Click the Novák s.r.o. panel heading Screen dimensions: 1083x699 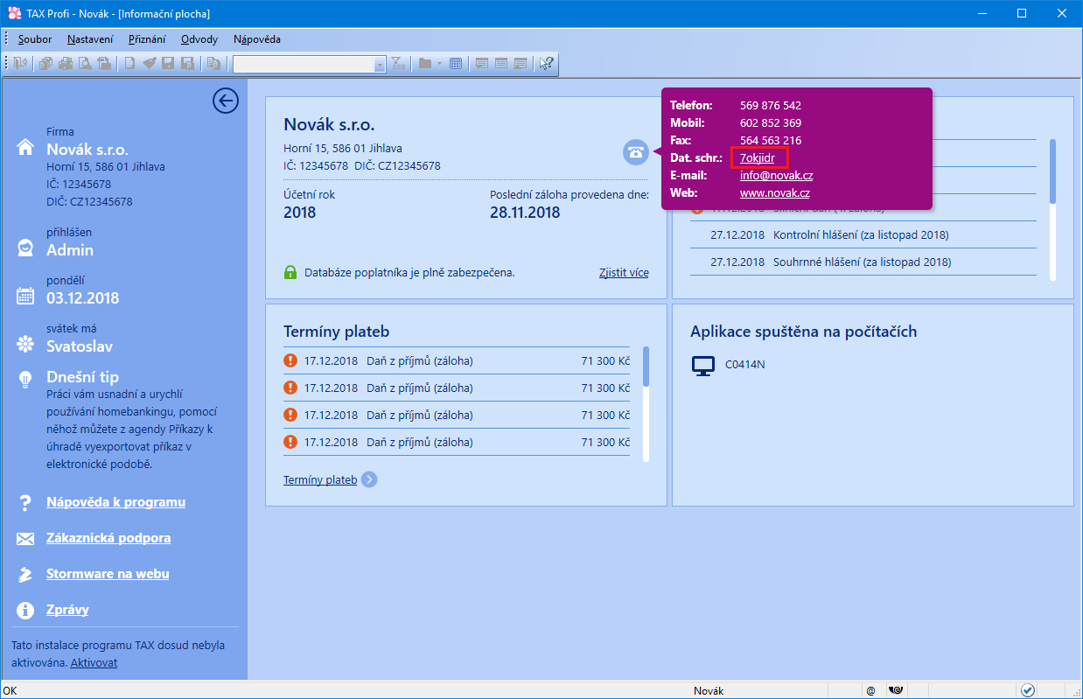click(x=329, y=125)
